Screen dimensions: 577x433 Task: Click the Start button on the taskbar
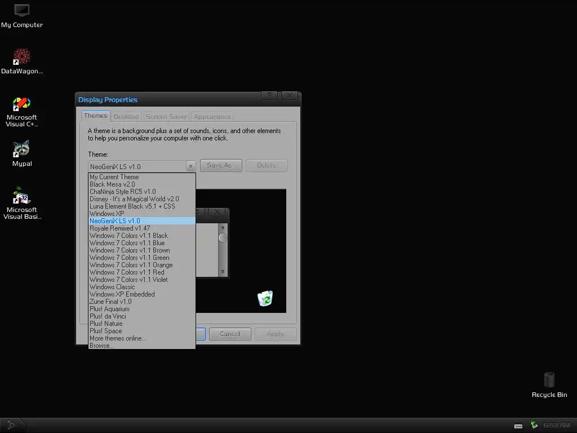pos(12,425)
